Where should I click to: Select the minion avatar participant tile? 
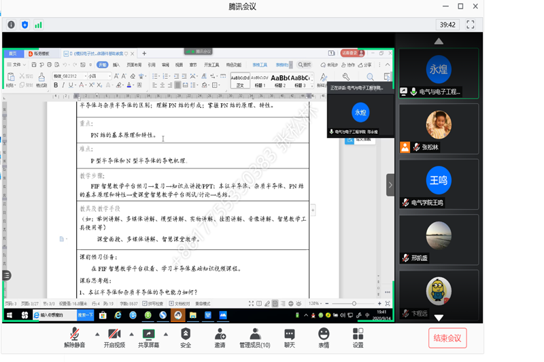click(439, 295)
